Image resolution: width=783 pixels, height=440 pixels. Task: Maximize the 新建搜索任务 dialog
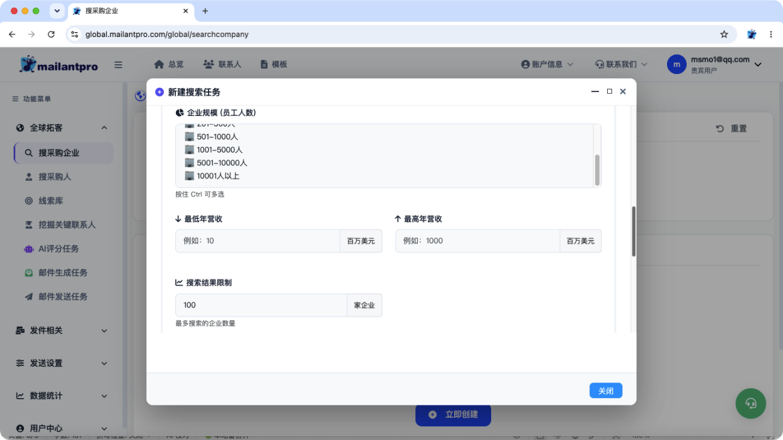tap(610, 91)
